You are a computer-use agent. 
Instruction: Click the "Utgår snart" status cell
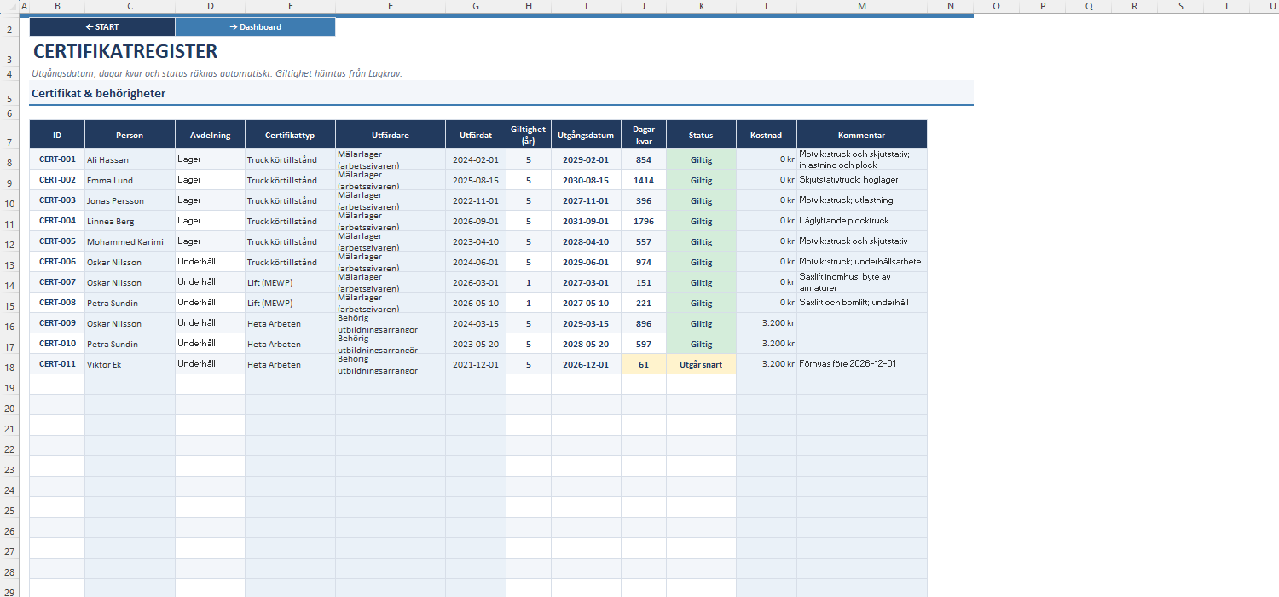[x=701, y=364]
